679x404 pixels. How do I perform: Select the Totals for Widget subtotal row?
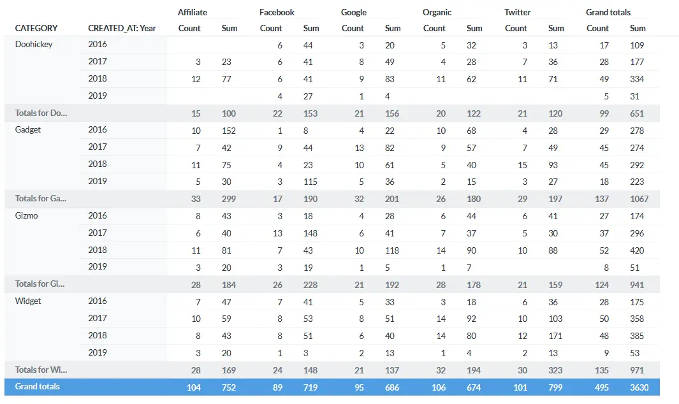pyautogui.click(x=332, y=370)
